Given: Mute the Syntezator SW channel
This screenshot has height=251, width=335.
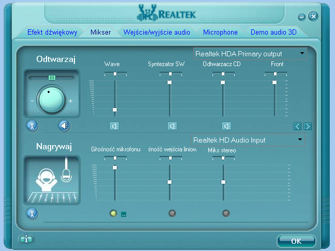Looking at the screenshot, I should click(x=172, y=126).
